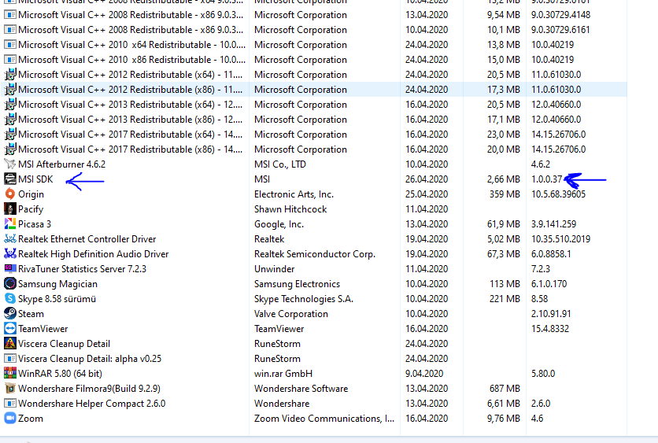Click TeamViewer version 15.4.8332
This screenshot has width=658, height=443.
(x=550, y=329)
